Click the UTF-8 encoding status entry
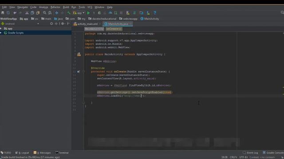284x159 pixels. pos(244,157)
